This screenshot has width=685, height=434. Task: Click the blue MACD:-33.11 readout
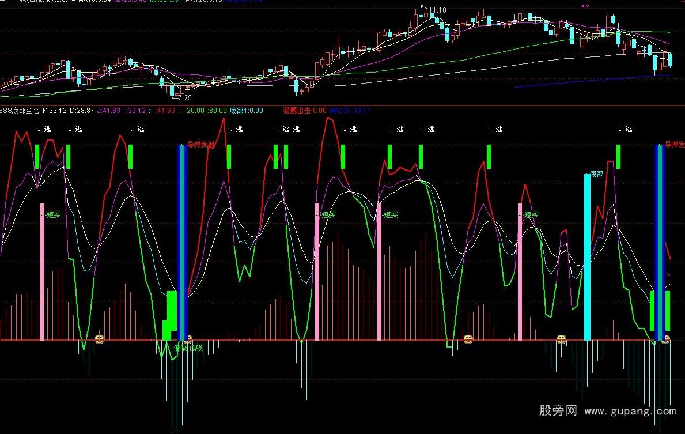pos(350,111)
